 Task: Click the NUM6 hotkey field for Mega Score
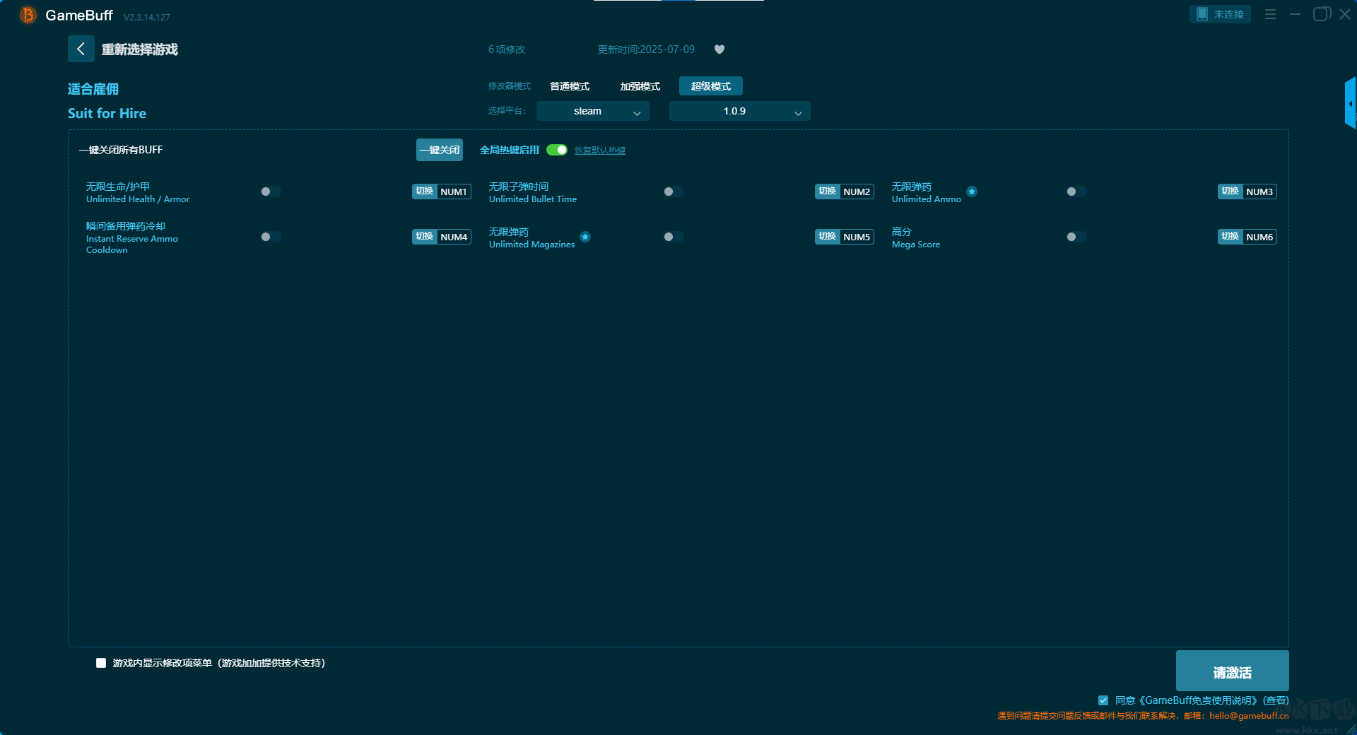[1259, 237]
